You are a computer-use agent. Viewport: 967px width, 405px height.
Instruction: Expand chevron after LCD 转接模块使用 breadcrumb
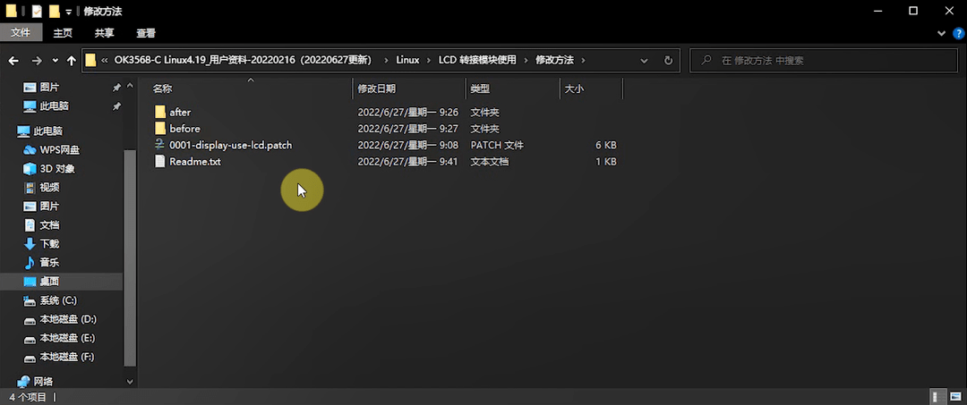526,60
